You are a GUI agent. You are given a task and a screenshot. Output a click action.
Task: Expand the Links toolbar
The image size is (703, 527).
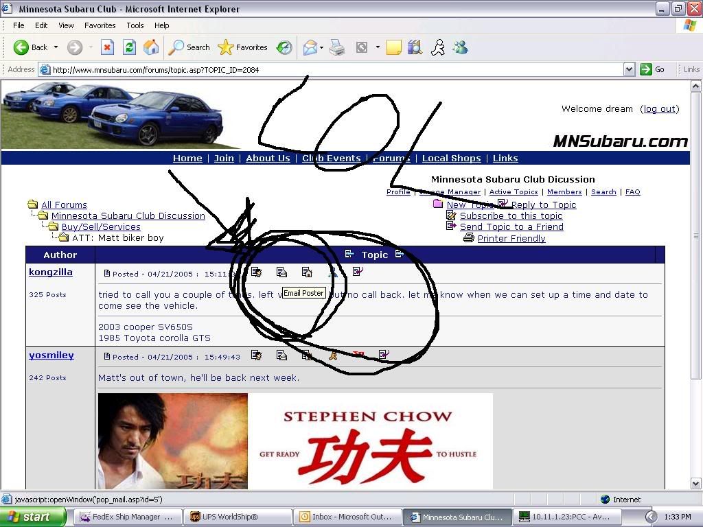(x=691, y=69)
